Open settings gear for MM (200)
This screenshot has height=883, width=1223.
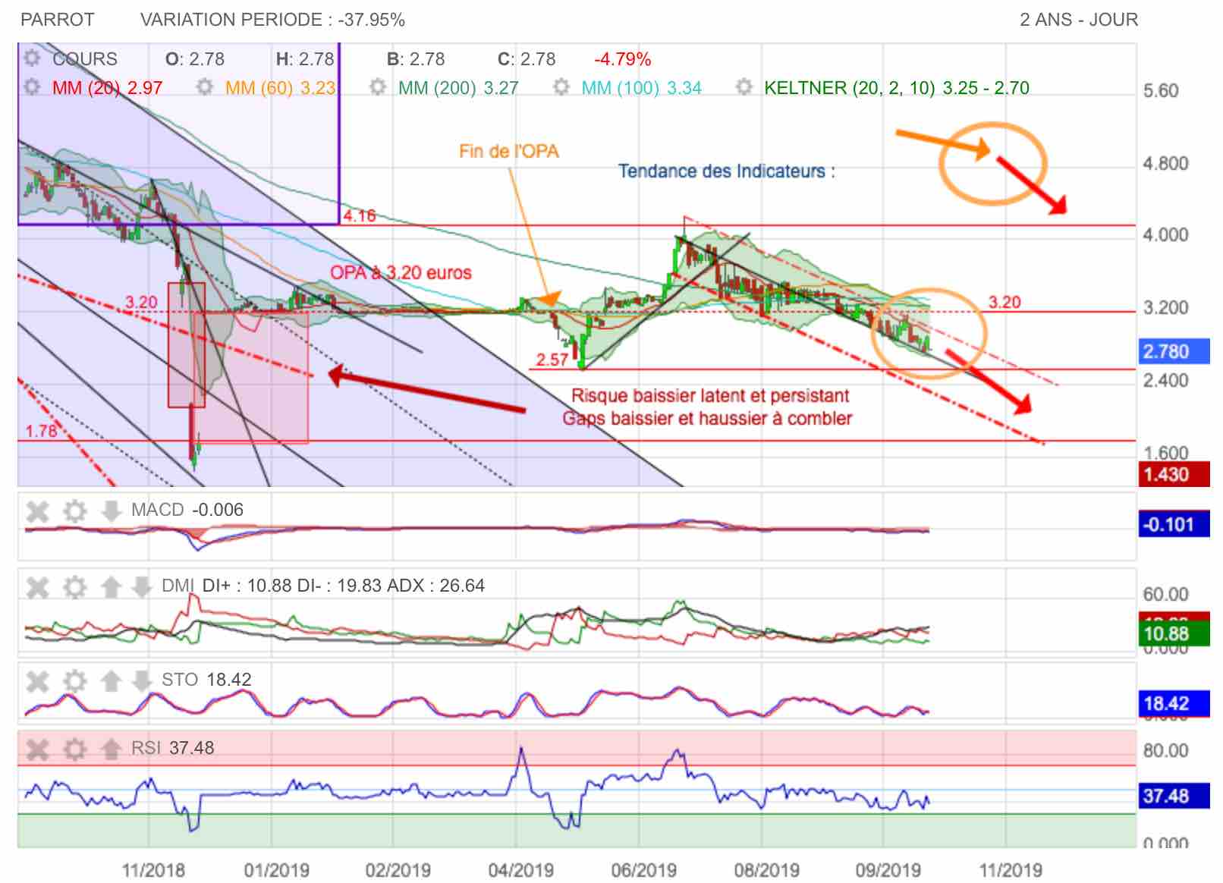[378, 87]
